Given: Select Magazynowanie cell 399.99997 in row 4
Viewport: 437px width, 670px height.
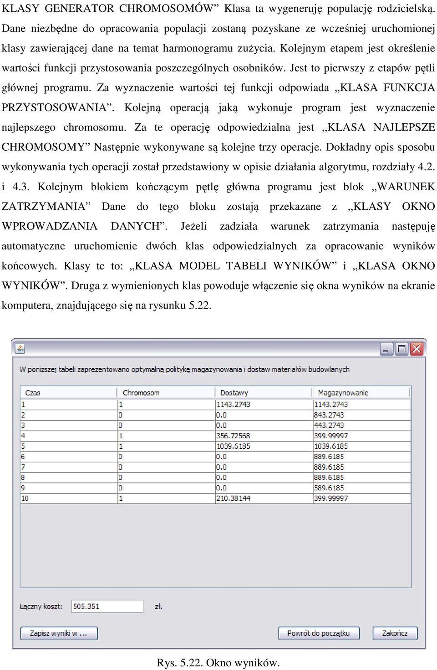Looking at the screenshot, I should (x=362, y=436).
